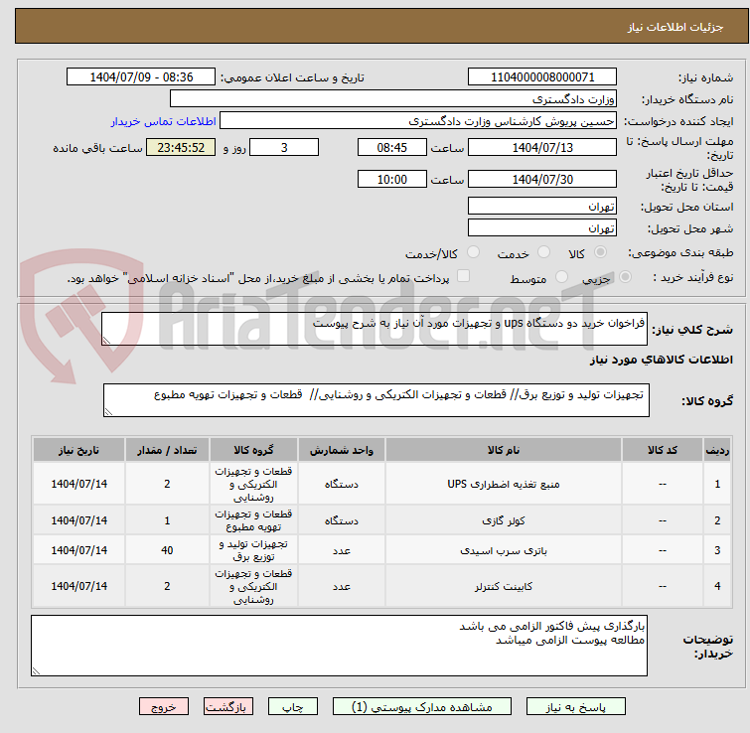
Task: Click the گروه کالا column header
Action: pyautogui.click(x=253, y=450)
